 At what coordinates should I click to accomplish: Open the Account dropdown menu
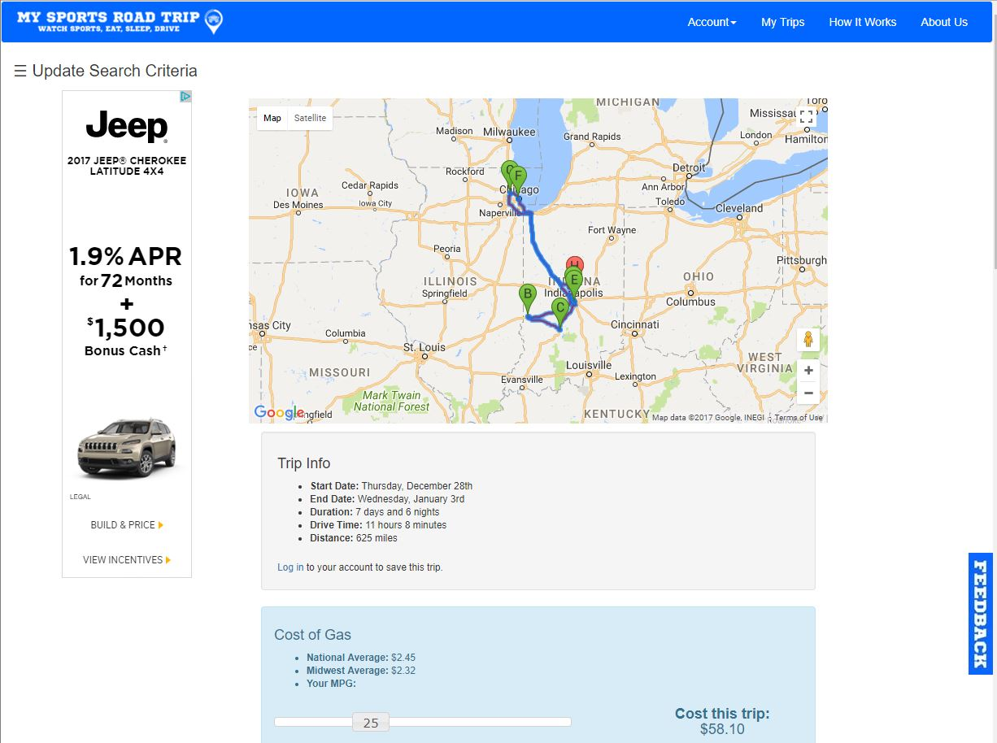point(711,22)
